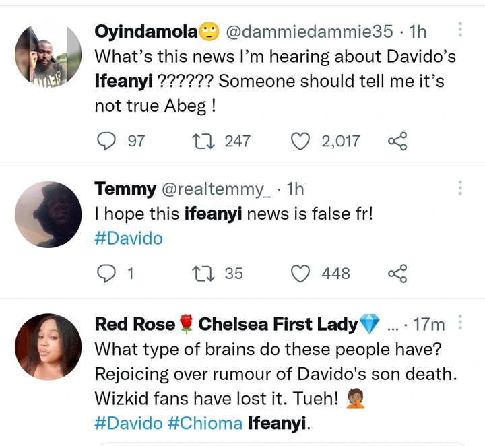Reply to Oyindamola's tweet

pos(108,141)
